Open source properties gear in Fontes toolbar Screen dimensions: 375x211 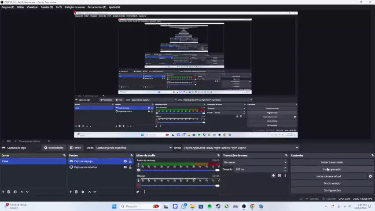tap(83, 192)
